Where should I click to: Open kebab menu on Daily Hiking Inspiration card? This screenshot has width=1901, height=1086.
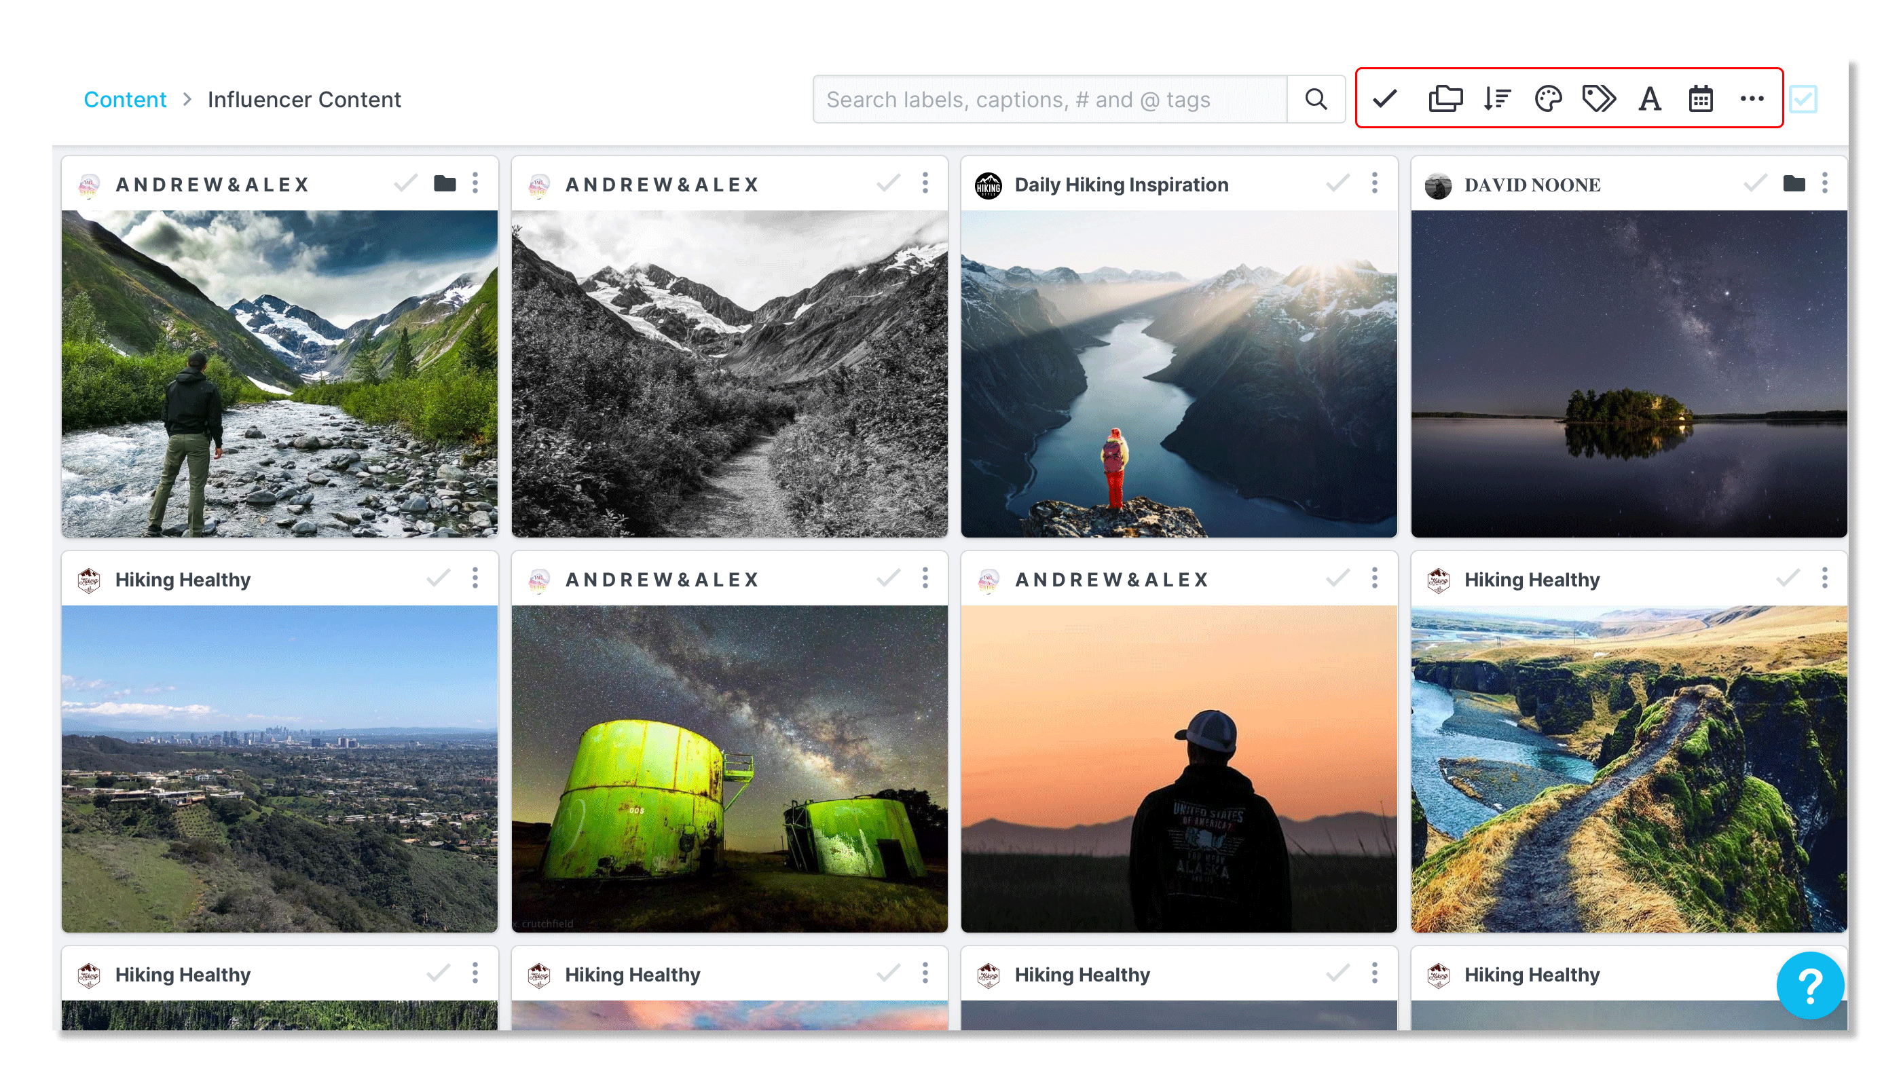(1374, 183)
